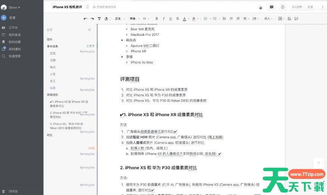
Task: Insert a checkbox task list
Action: (224, 19)
